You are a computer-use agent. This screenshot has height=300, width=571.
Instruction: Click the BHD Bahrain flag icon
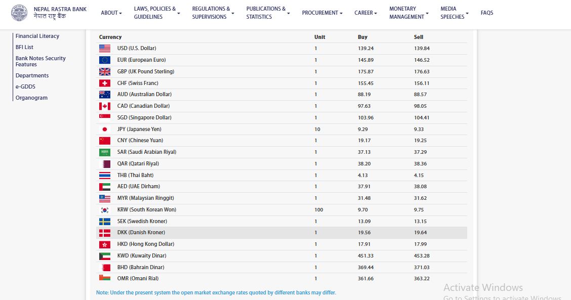pyautogui.click(x=104, y=267)
